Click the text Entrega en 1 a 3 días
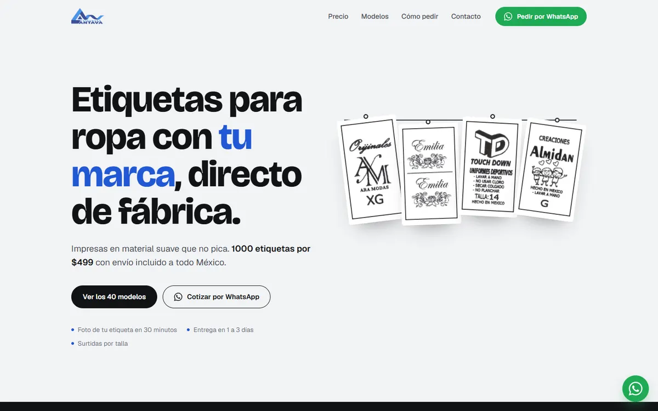Image resolution: width=658 pixels, height=411 pixels. point(224,330)
